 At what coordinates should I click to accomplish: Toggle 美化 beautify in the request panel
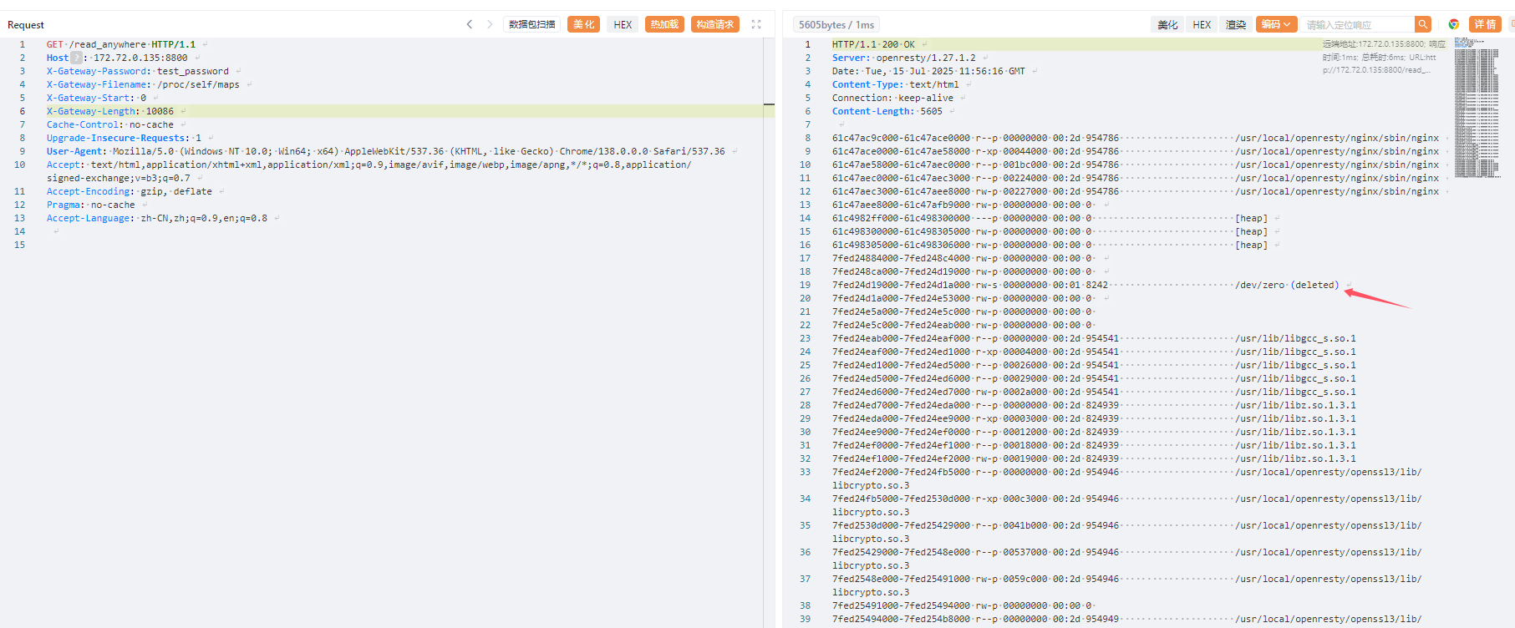click(583, 24)
